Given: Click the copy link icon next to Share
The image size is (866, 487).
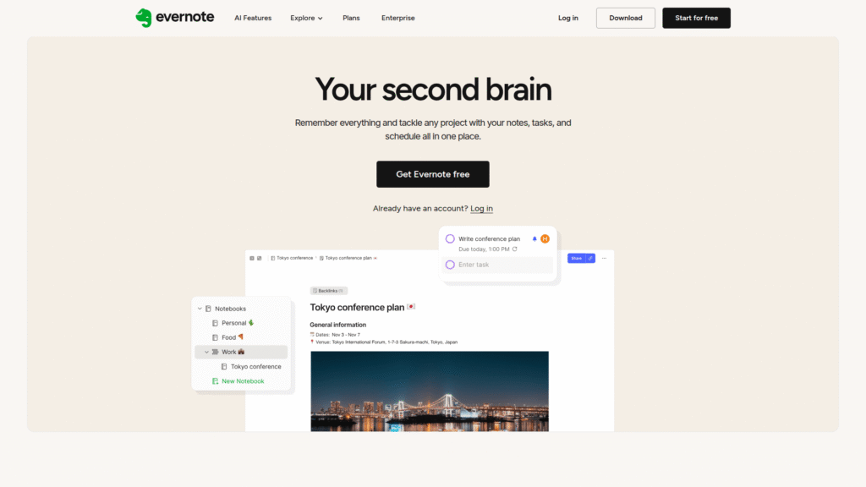Looking at the screenshot, I should click(x=590, y=258).
